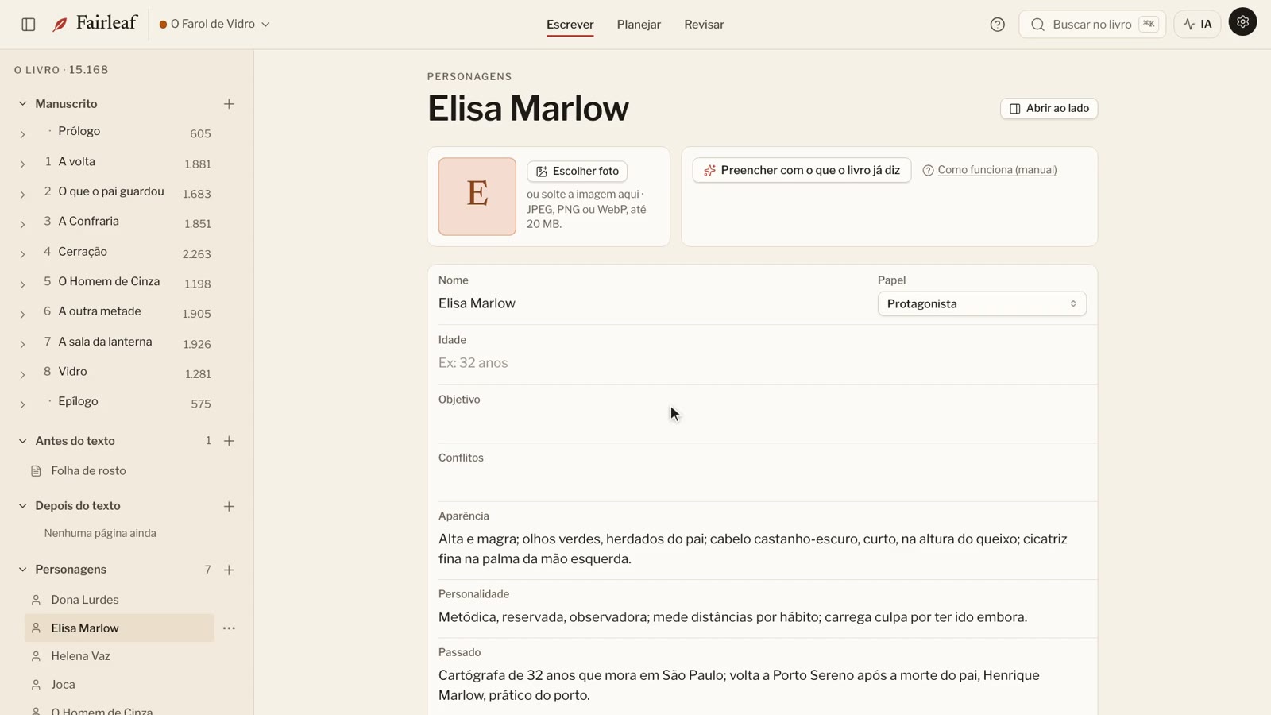Click Escolher foto button
Image resolution: width=1271 pixels, height=715 pixels.
click(x=577, y=171)
